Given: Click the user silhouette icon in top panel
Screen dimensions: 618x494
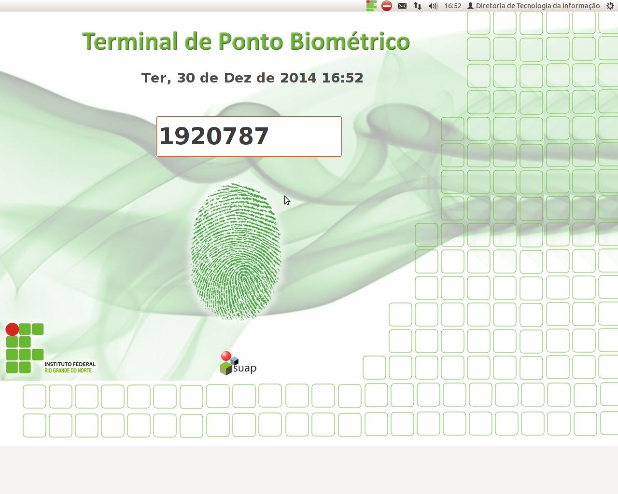Looking at the screenshot, I should 470,6.
